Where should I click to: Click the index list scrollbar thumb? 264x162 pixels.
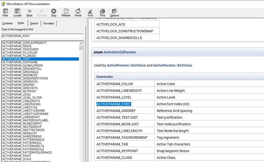click(81, 48)
